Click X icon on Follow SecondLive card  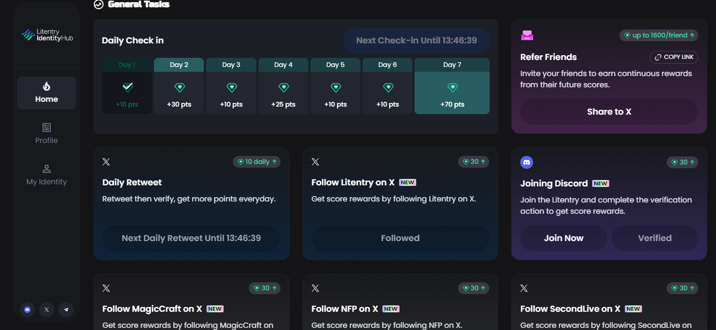tap(524, 288)
